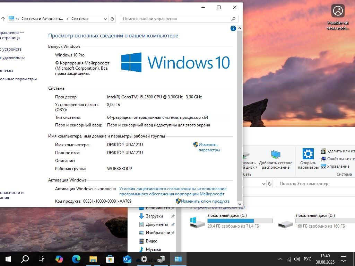Refresh the Explorer window address bar
The width and height of the screenshot is (355, 266).
pyautogui.click(x=270, y=184)
